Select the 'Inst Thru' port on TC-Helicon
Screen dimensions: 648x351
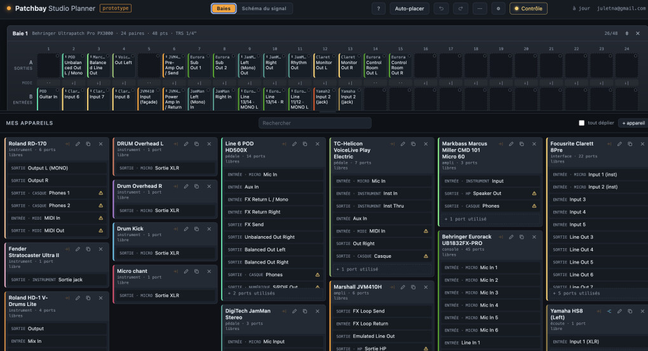(x=381, y=206)
